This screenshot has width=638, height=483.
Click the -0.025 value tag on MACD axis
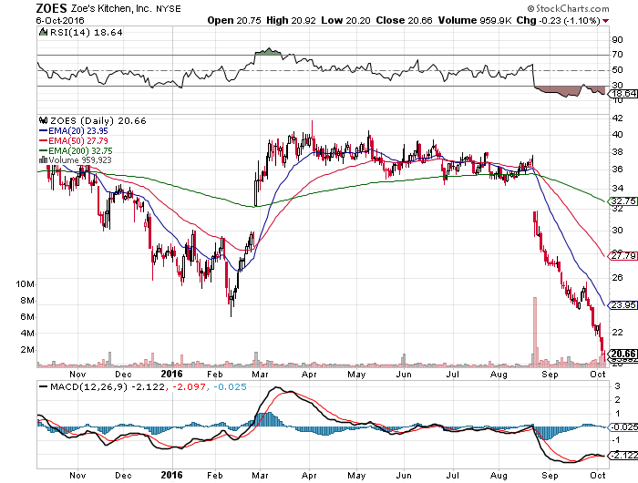623,427
